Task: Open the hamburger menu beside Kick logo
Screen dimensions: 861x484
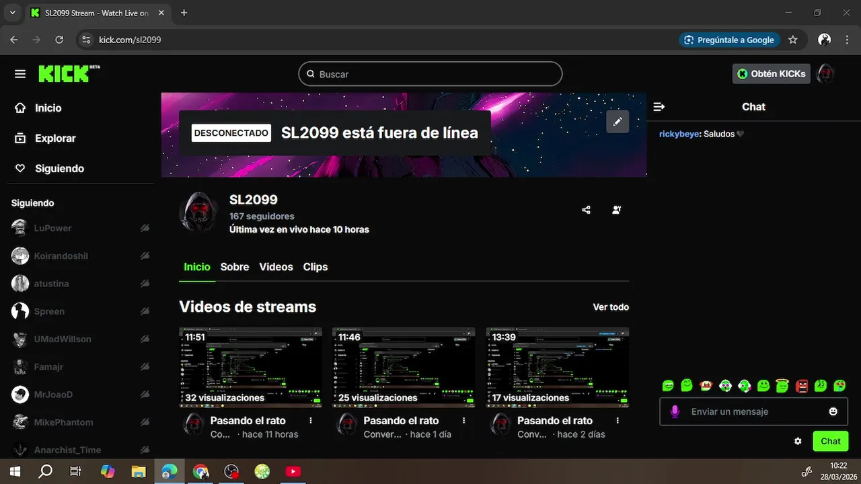Action: click(20, 74)
